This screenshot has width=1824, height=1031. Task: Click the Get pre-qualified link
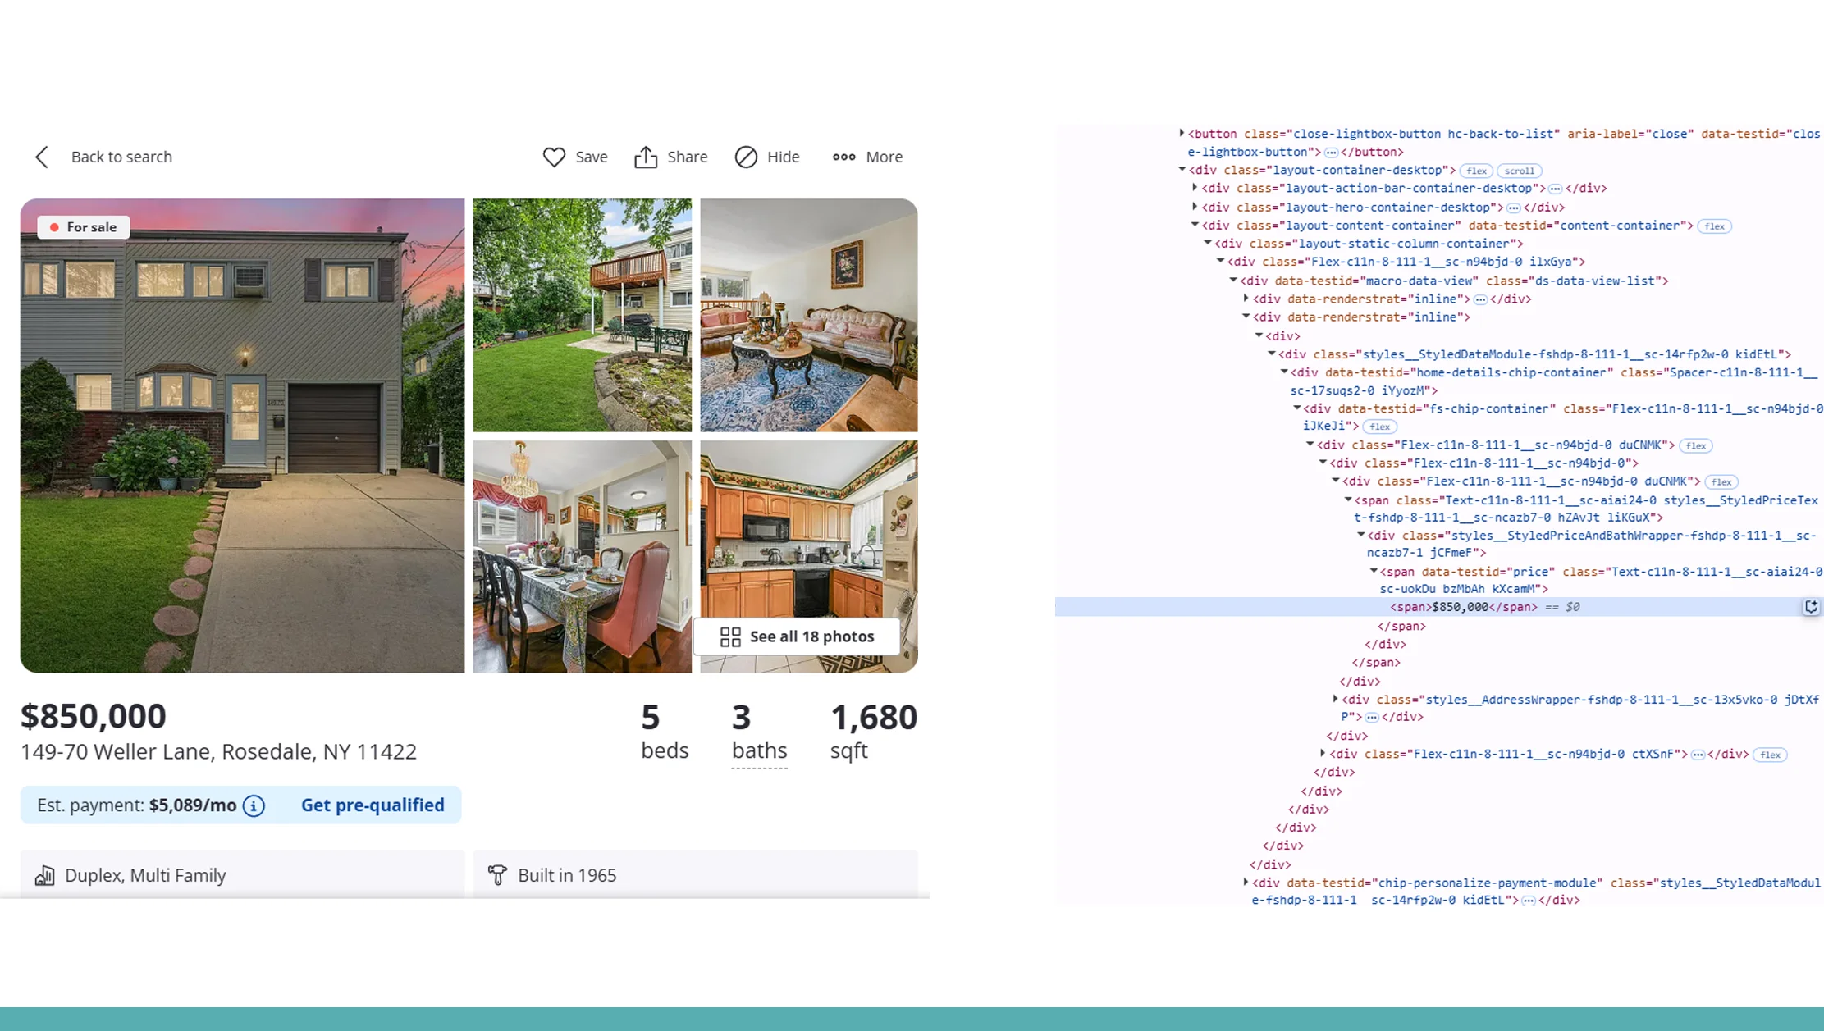(x=373, y=805)
